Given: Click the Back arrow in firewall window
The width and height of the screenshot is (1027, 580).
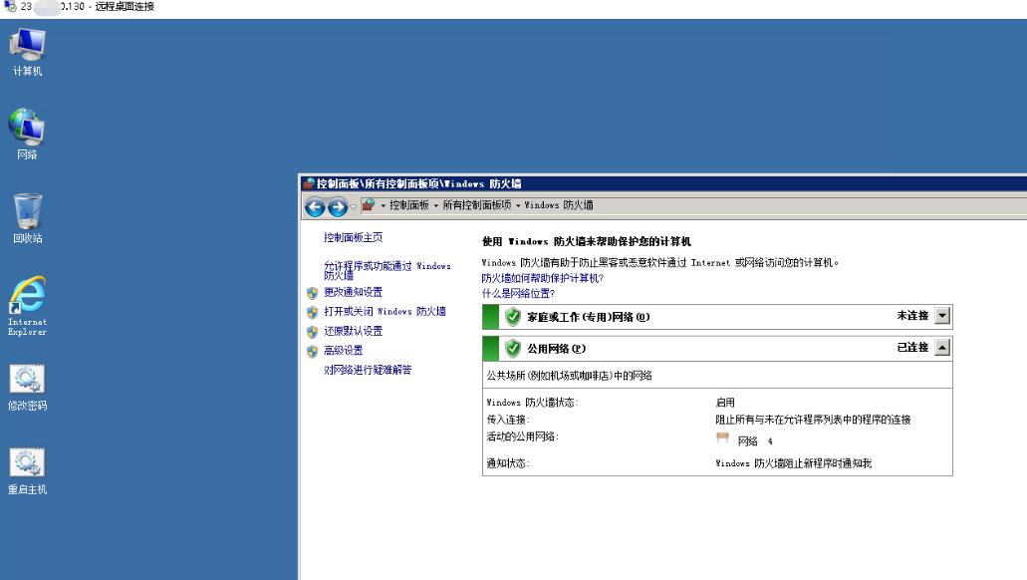Looking at the screenshot, I should tap(315, 207).
